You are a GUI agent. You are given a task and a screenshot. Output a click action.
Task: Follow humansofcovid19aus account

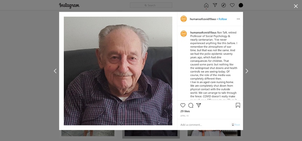click(223, 19)
